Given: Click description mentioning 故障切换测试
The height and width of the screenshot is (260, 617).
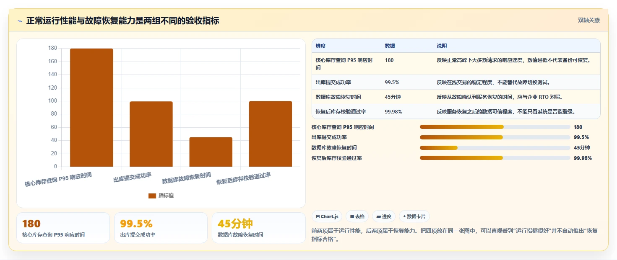Looking at the screenshot, I should tap(493, 82).
